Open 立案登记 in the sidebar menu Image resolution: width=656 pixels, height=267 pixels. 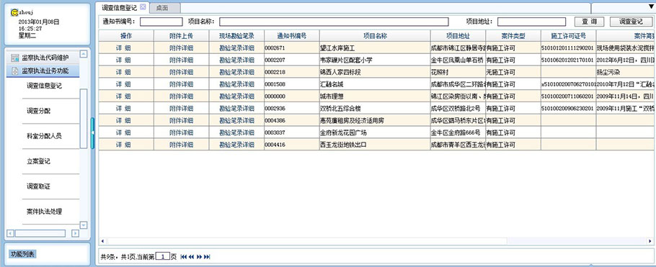38,161
